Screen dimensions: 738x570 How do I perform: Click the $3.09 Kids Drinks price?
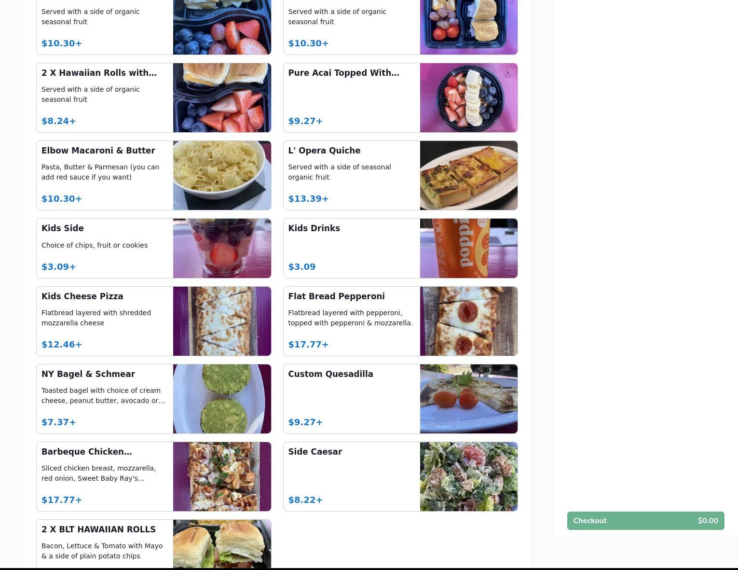(302, 267)
